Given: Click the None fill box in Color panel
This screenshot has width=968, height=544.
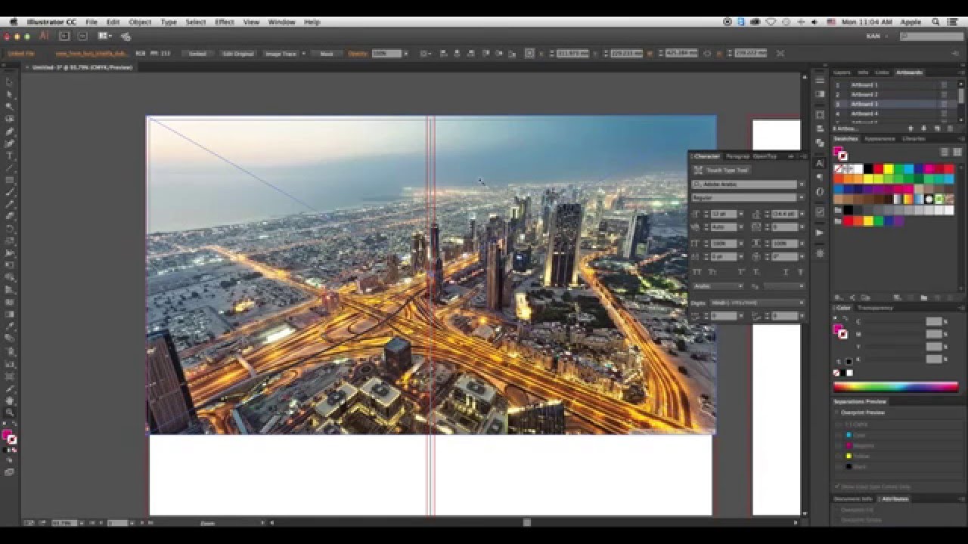Looking at the screenshot, I should pos(837,373).
